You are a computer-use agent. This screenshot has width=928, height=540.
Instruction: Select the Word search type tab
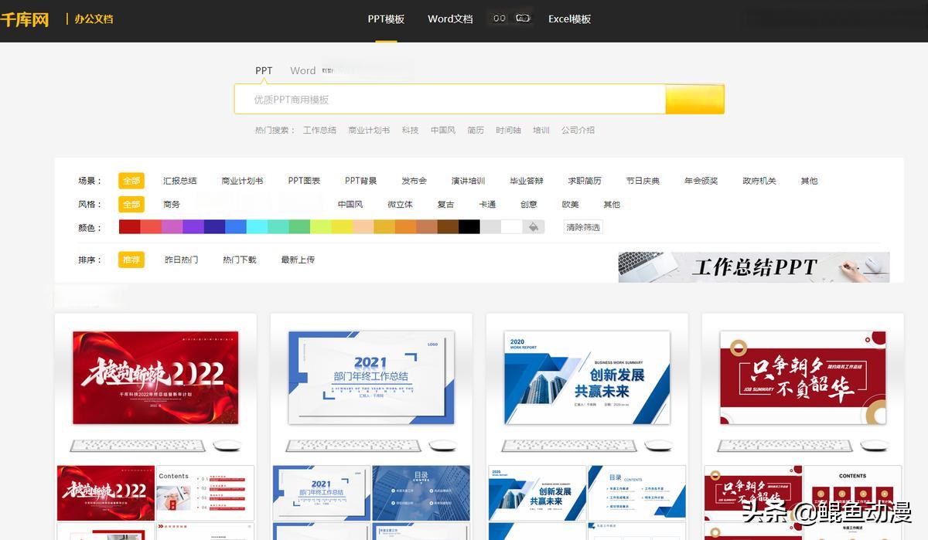(302, 70)
